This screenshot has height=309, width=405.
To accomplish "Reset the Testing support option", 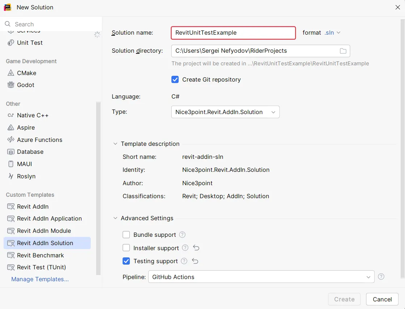I will pyautogui.click(x=195, y=261).
